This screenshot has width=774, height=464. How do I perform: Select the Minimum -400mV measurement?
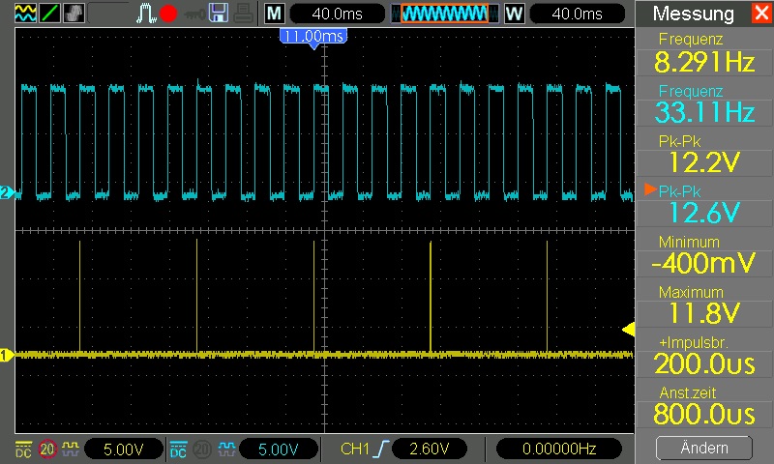point(704,254)
